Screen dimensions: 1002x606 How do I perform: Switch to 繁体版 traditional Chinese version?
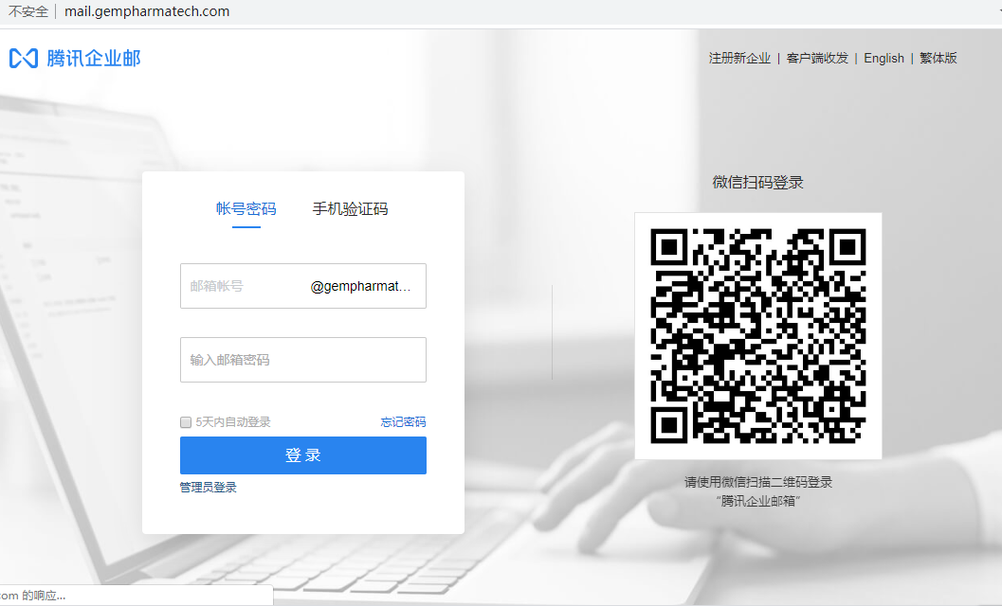pyautogui.click(x=938, y=58)
